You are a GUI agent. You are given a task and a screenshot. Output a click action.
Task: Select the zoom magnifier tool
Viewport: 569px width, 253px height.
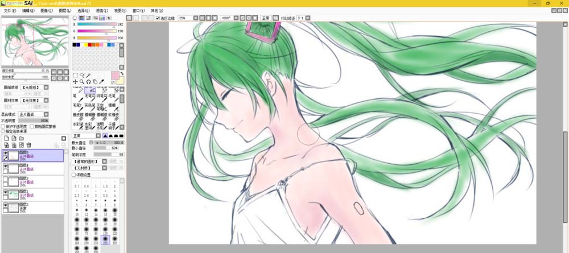coord(82,81)
